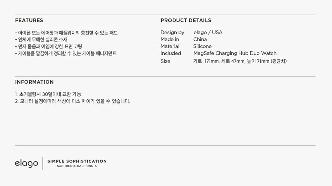This screenshot has height=186, width=332.
Task: Click the SAN DIEGO, CALIFORNIA text
Action: (77, 166)
